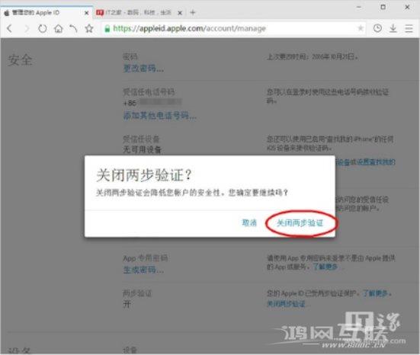Click the browser forward arrow
The width and height of the screenshot is (420, 355).
click(27, 28)
